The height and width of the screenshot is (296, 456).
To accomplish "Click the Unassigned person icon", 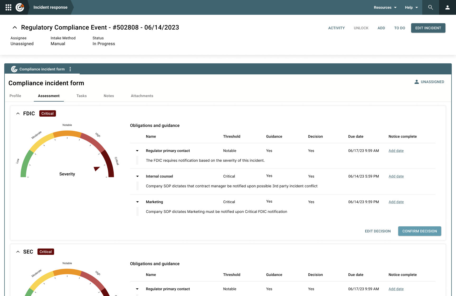I will point(417,82).
